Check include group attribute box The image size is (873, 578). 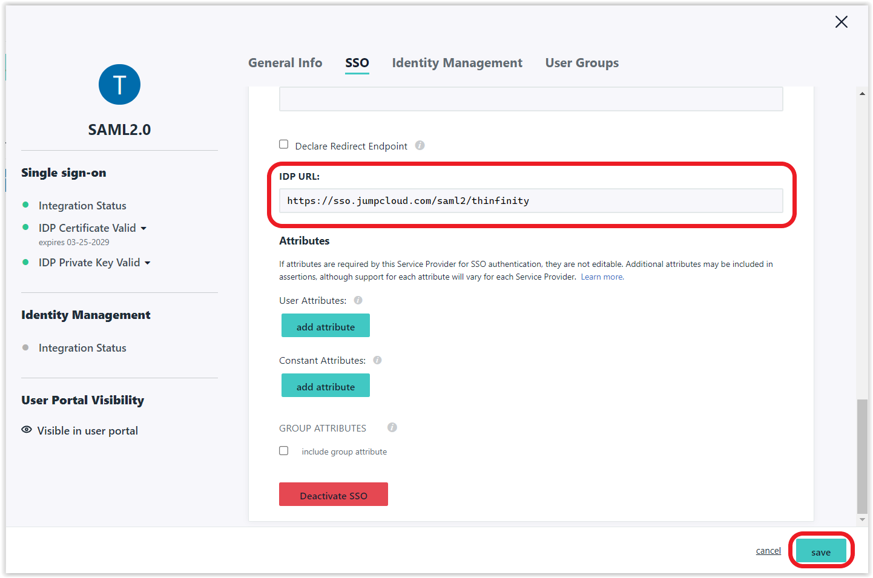coord(283,451)
